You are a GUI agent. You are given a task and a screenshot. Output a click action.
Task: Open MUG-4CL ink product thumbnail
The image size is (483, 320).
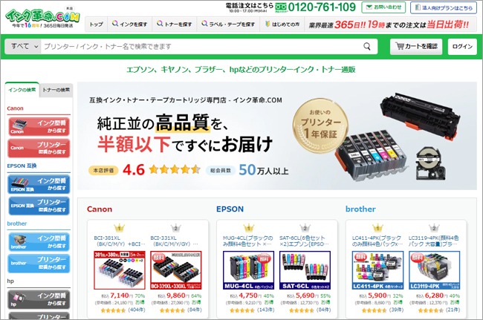248,270
